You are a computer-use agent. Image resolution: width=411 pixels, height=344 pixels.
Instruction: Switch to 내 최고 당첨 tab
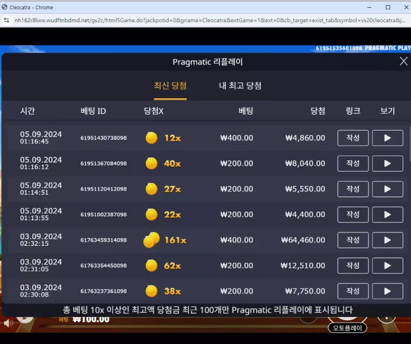[x=240, y=86]
